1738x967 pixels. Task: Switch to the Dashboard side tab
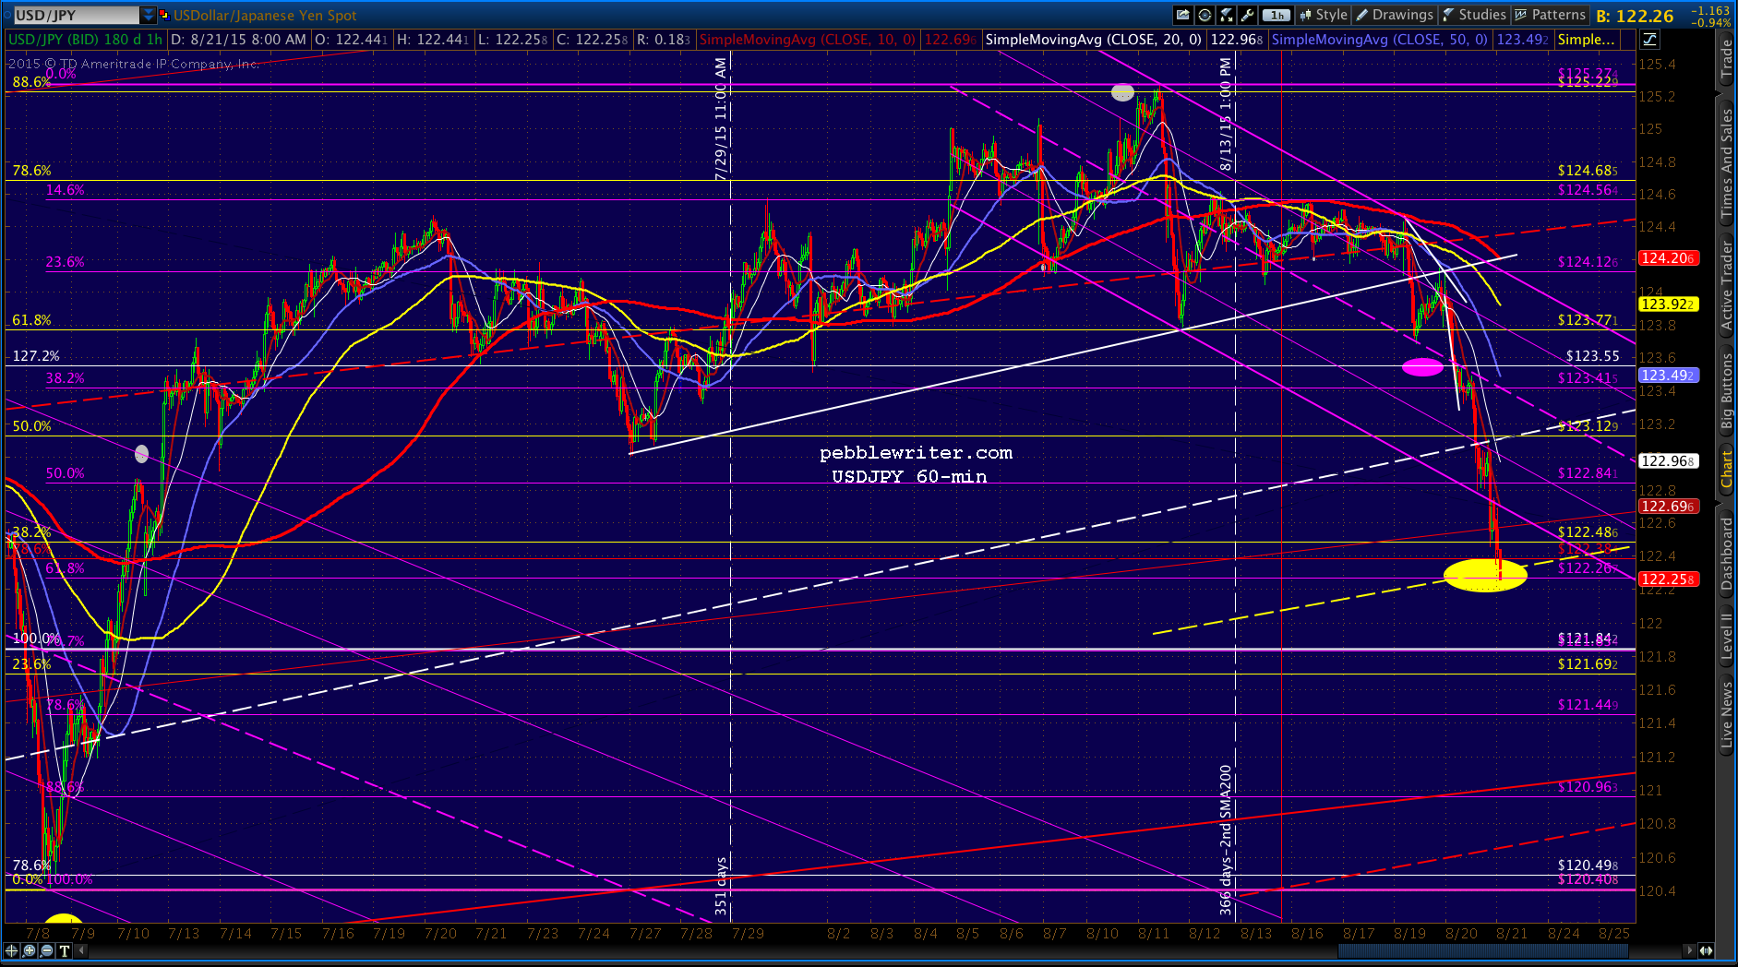(1726, 554)
